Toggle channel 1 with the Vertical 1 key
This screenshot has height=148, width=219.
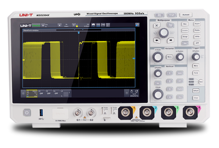click(169, 73)
